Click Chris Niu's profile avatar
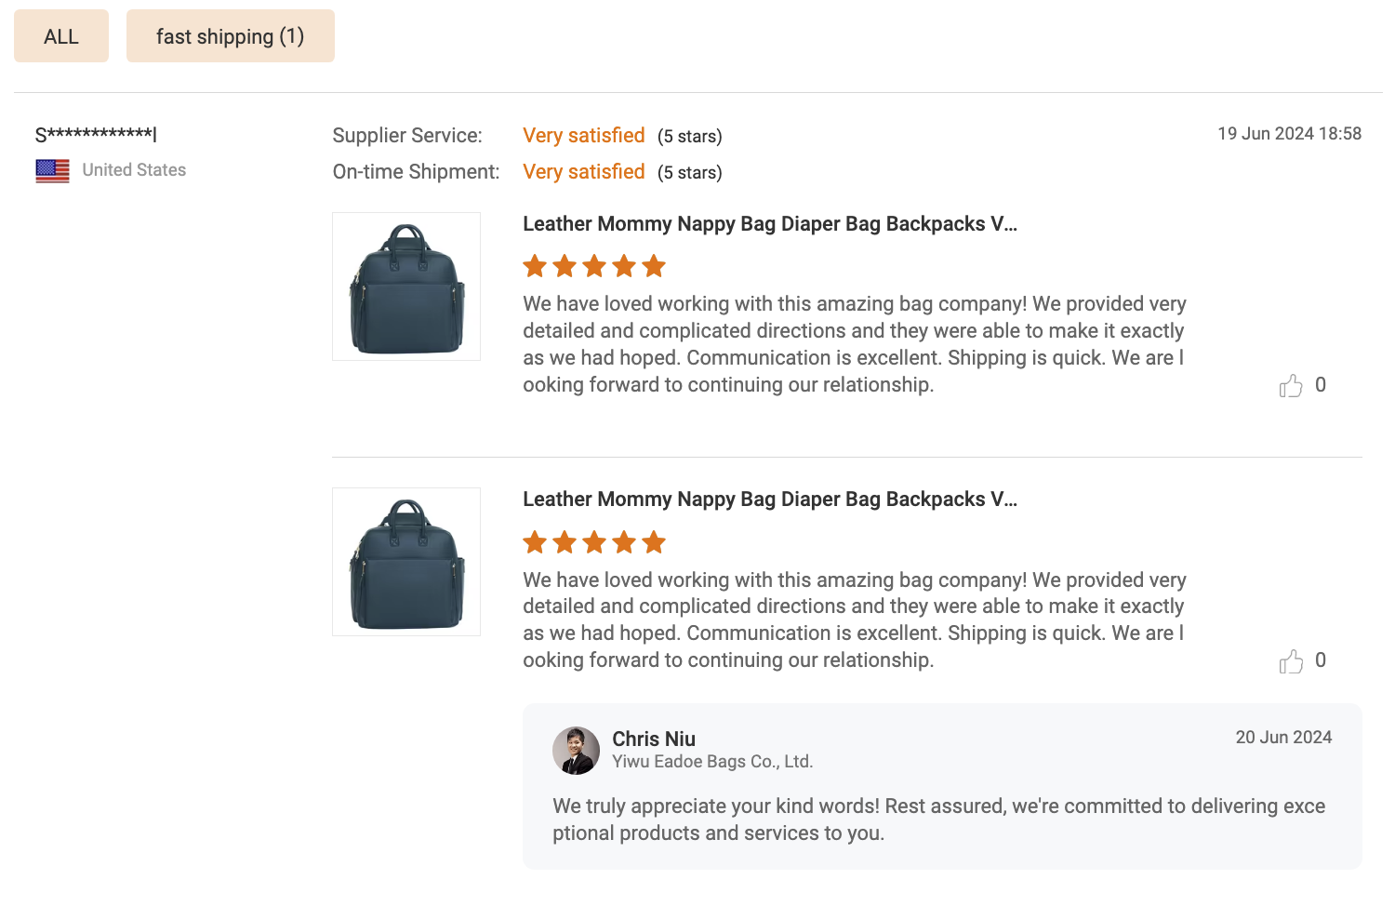1395x906 pixels. 576,751
